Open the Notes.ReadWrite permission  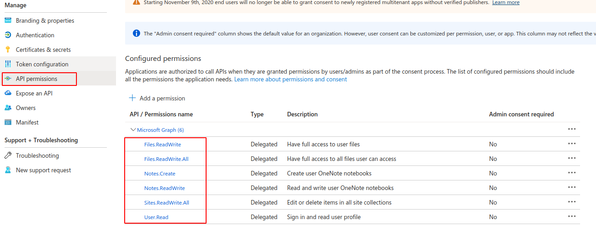coord(164,188)
